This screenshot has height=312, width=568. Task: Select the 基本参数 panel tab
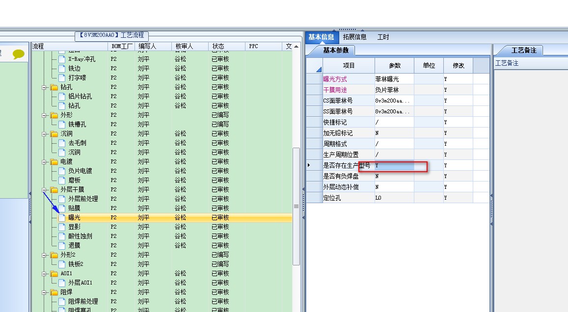coord(336,51)
